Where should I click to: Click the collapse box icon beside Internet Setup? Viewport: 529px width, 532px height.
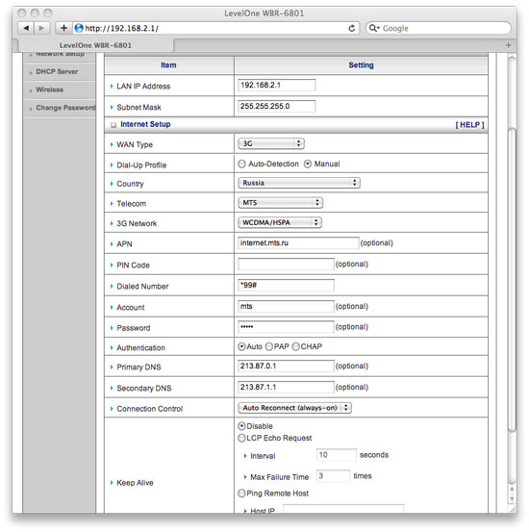[113, 125]
